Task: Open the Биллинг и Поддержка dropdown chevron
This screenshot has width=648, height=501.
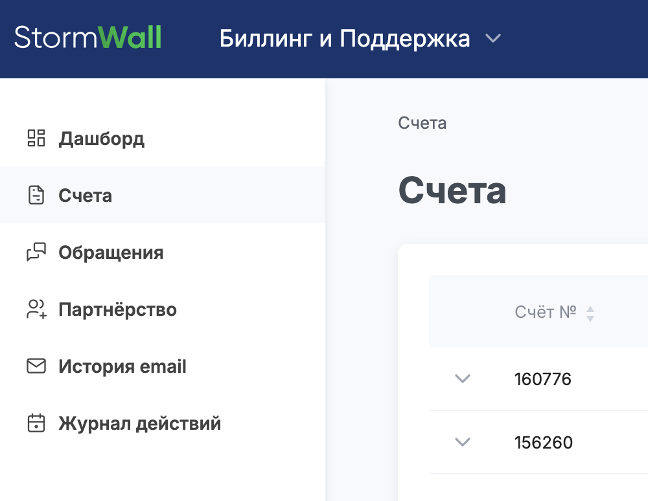Action: [493, 39]
